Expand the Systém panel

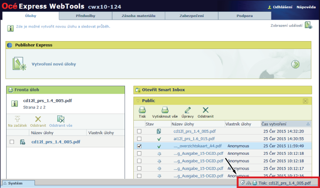coord(18,183)
